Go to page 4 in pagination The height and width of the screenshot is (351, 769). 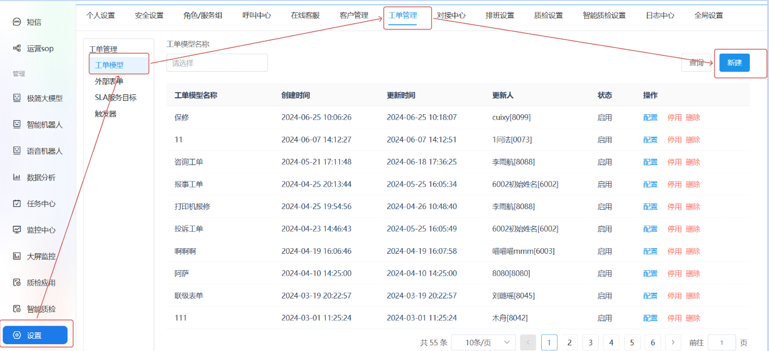[611, 343]
